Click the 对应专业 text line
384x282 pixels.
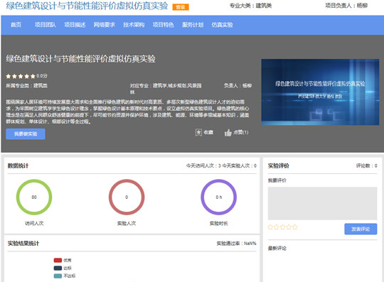(166, 89)
